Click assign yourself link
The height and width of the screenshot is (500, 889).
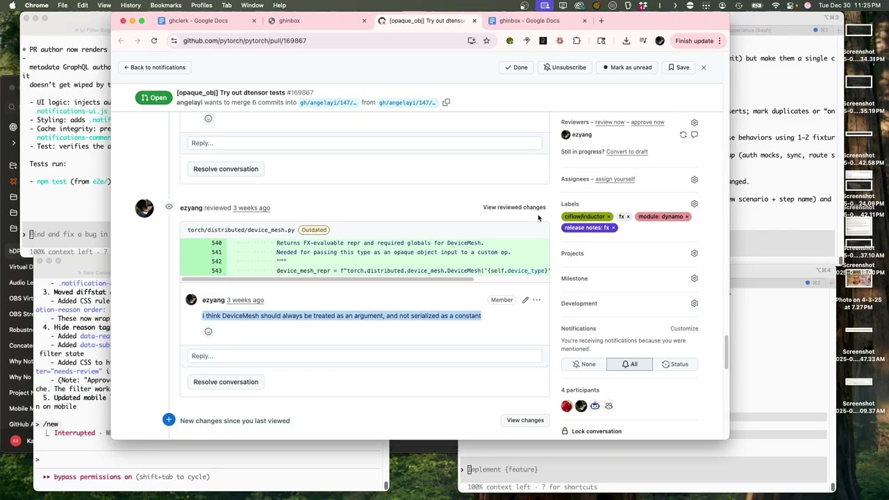[615, 179]
